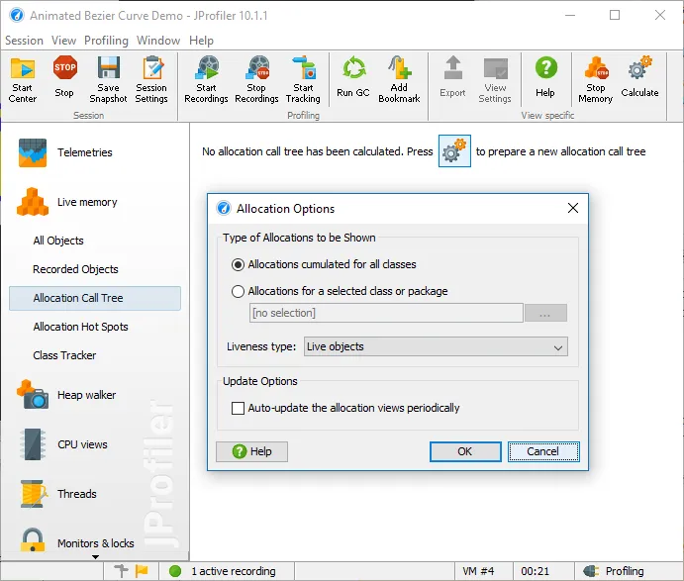Open the Window menu

tap(158, 41)
